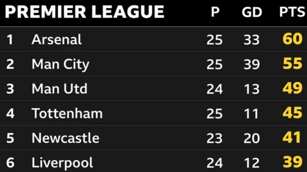Click the Man City team name
The height and width of the screenshot is (172, 307).
click(60, 64)
